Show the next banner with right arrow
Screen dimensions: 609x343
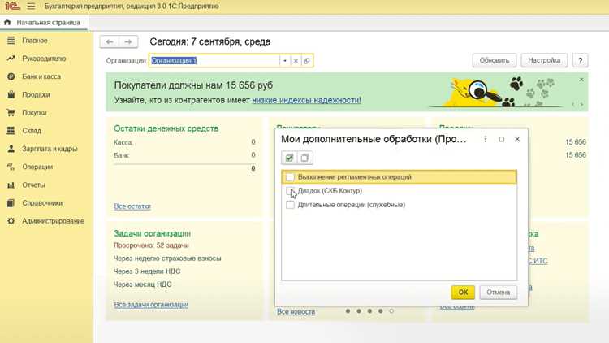(x=581, y=105)
